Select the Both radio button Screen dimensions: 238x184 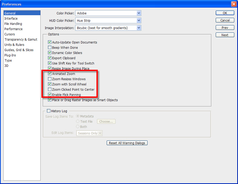pyautogui.click(x=78, y=126)
